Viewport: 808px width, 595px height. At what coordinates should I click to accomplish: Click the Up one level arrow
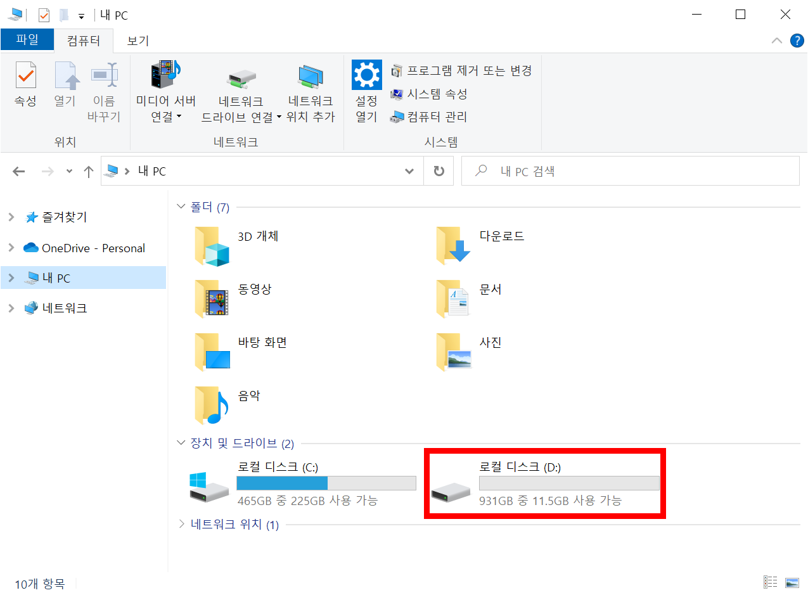point(89,171)
